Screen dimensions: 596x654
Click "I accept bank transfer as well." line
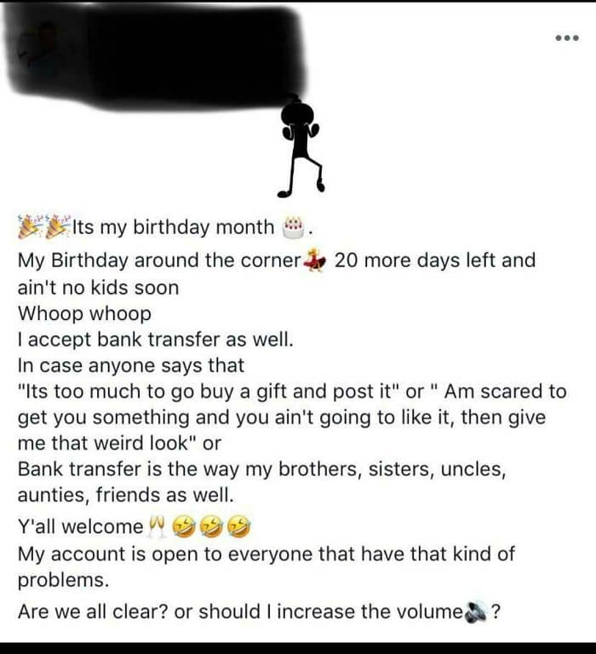point(156,340)
